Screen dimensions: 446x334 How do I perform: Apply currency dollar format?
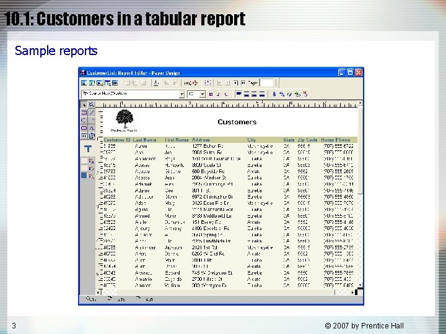tap(274, 94)
